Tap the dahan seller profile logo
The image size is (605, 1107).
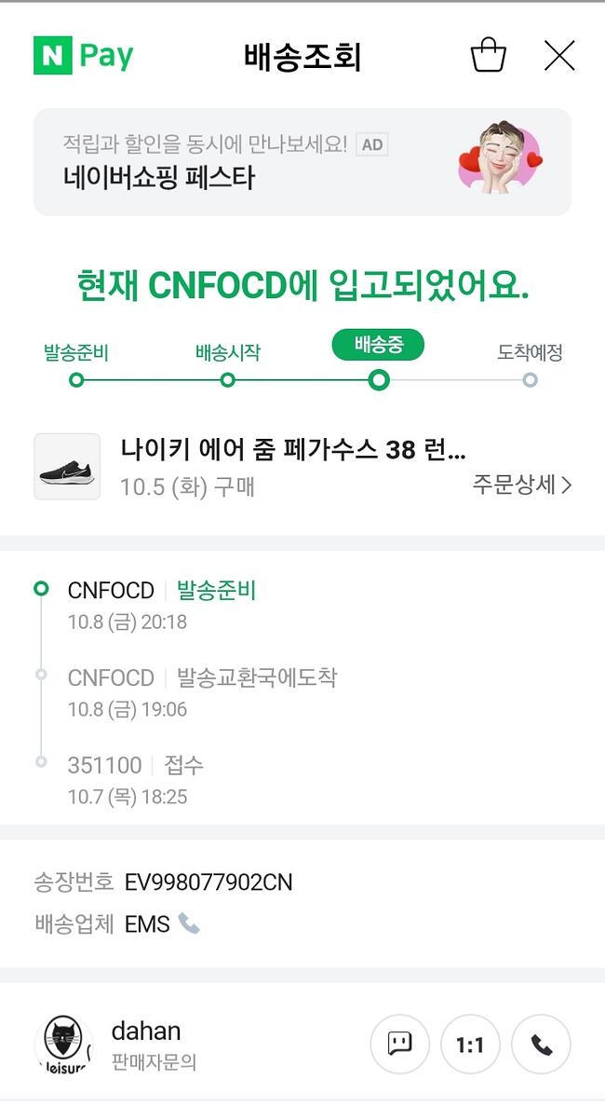pos(63,1045)
